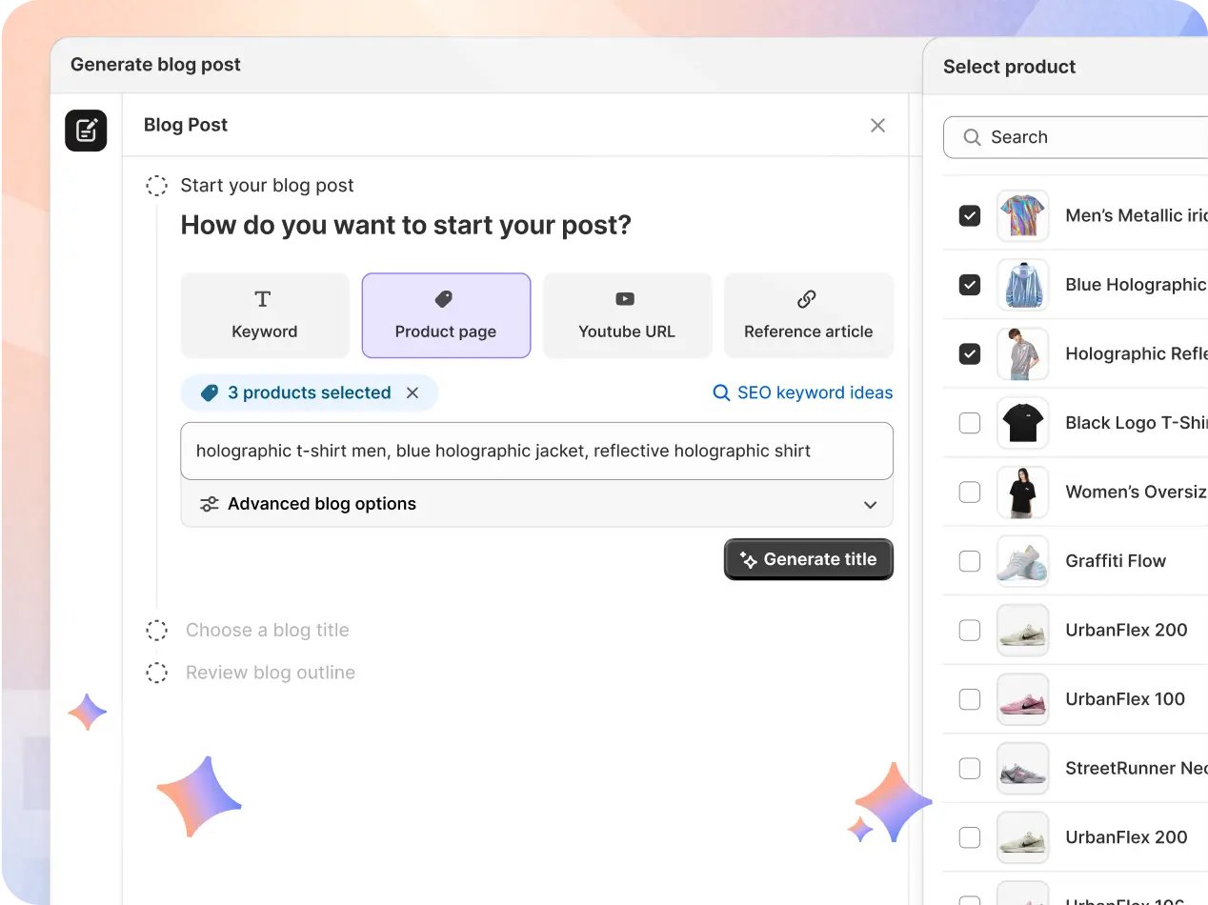Choose the Reference article option
This screenshot has height=905, width=1208.
pyautogui.click(x=808, y=315)
